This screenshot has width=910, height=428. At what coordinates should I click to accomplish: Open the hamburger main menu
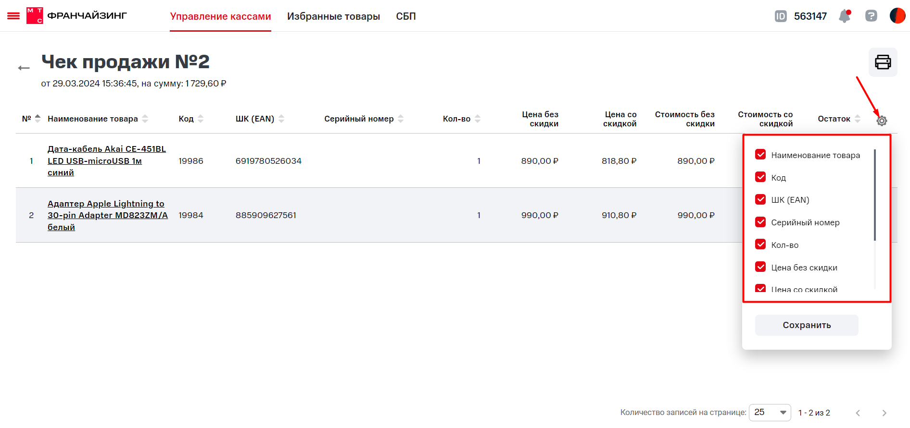(13, 16)
